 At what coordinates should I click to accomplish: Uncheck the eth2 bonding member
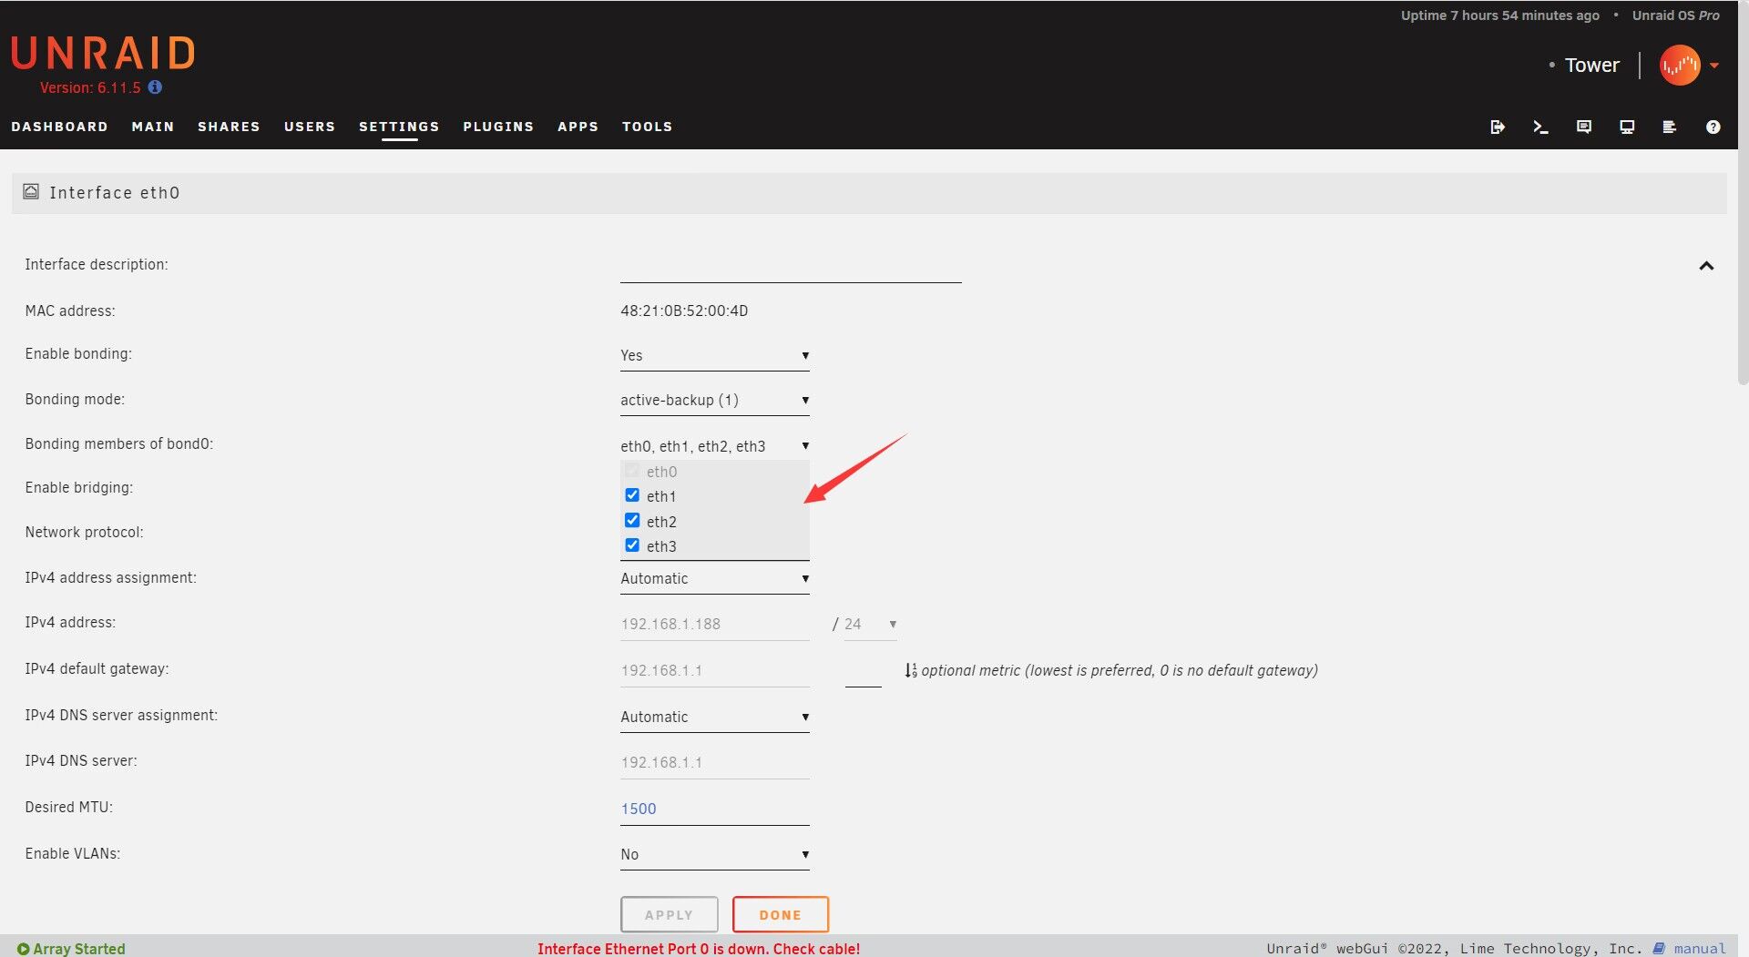click(x=632, y=520)
